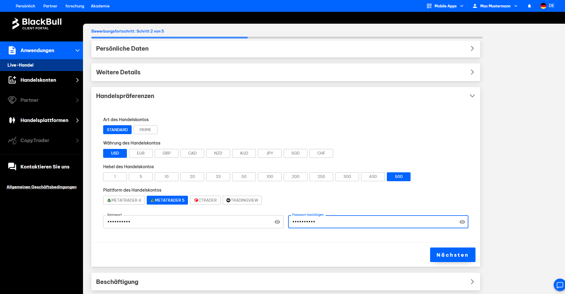Expand the Persönliche Daten section
The image size is (565, 294).
[286, 49]
